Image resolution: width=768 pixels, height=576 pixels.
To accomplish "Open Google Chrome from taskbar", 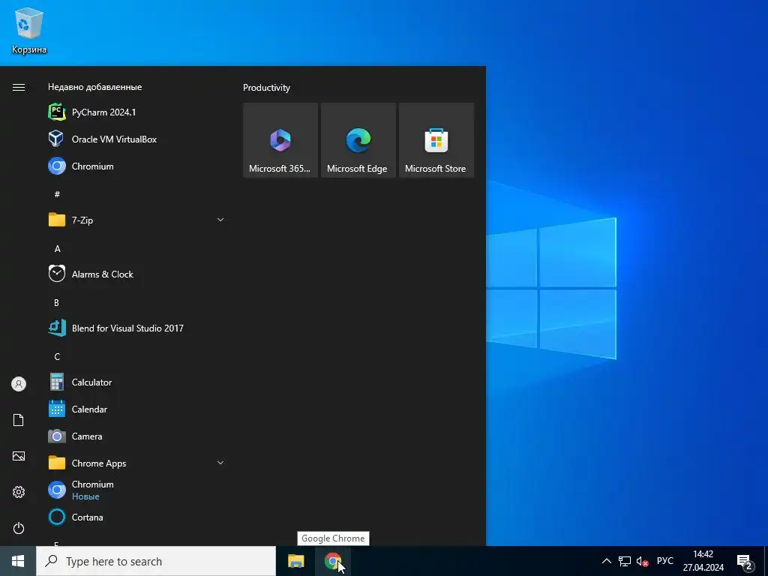I will pyautogui.click(x=333, y=561).
